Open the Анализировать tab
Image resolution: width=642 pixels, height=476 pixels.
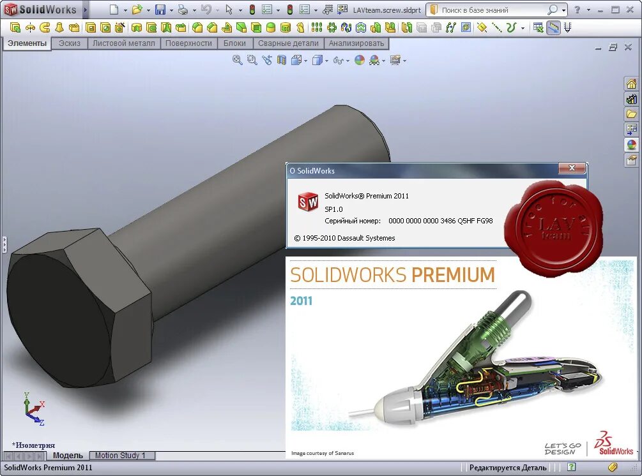(x=356, y=43)
